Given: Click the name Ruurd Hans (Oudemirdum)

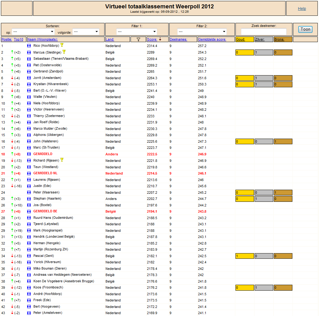Looking at the screenshot, I should (53, 218).
